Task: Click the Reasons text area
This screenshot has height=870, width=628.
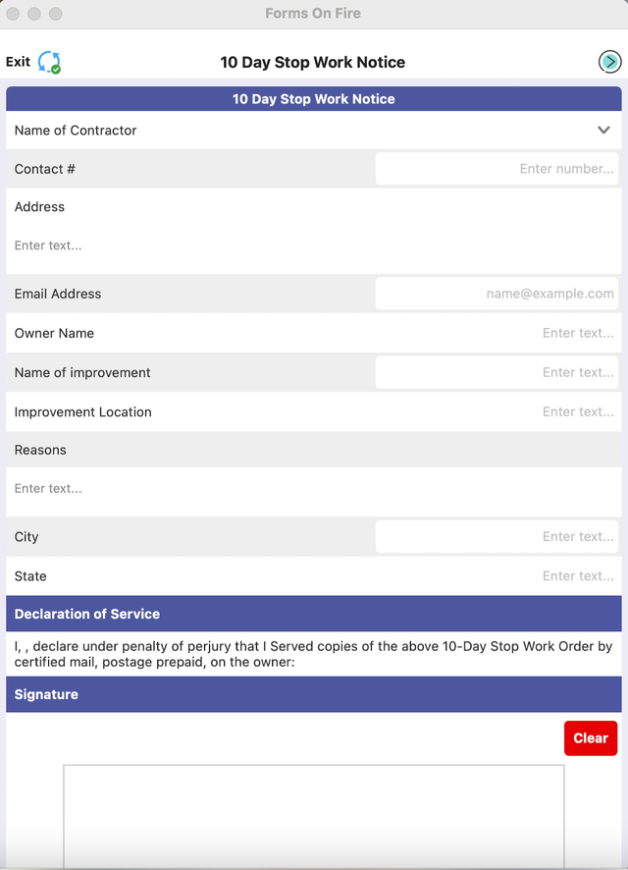Action: 314,492
